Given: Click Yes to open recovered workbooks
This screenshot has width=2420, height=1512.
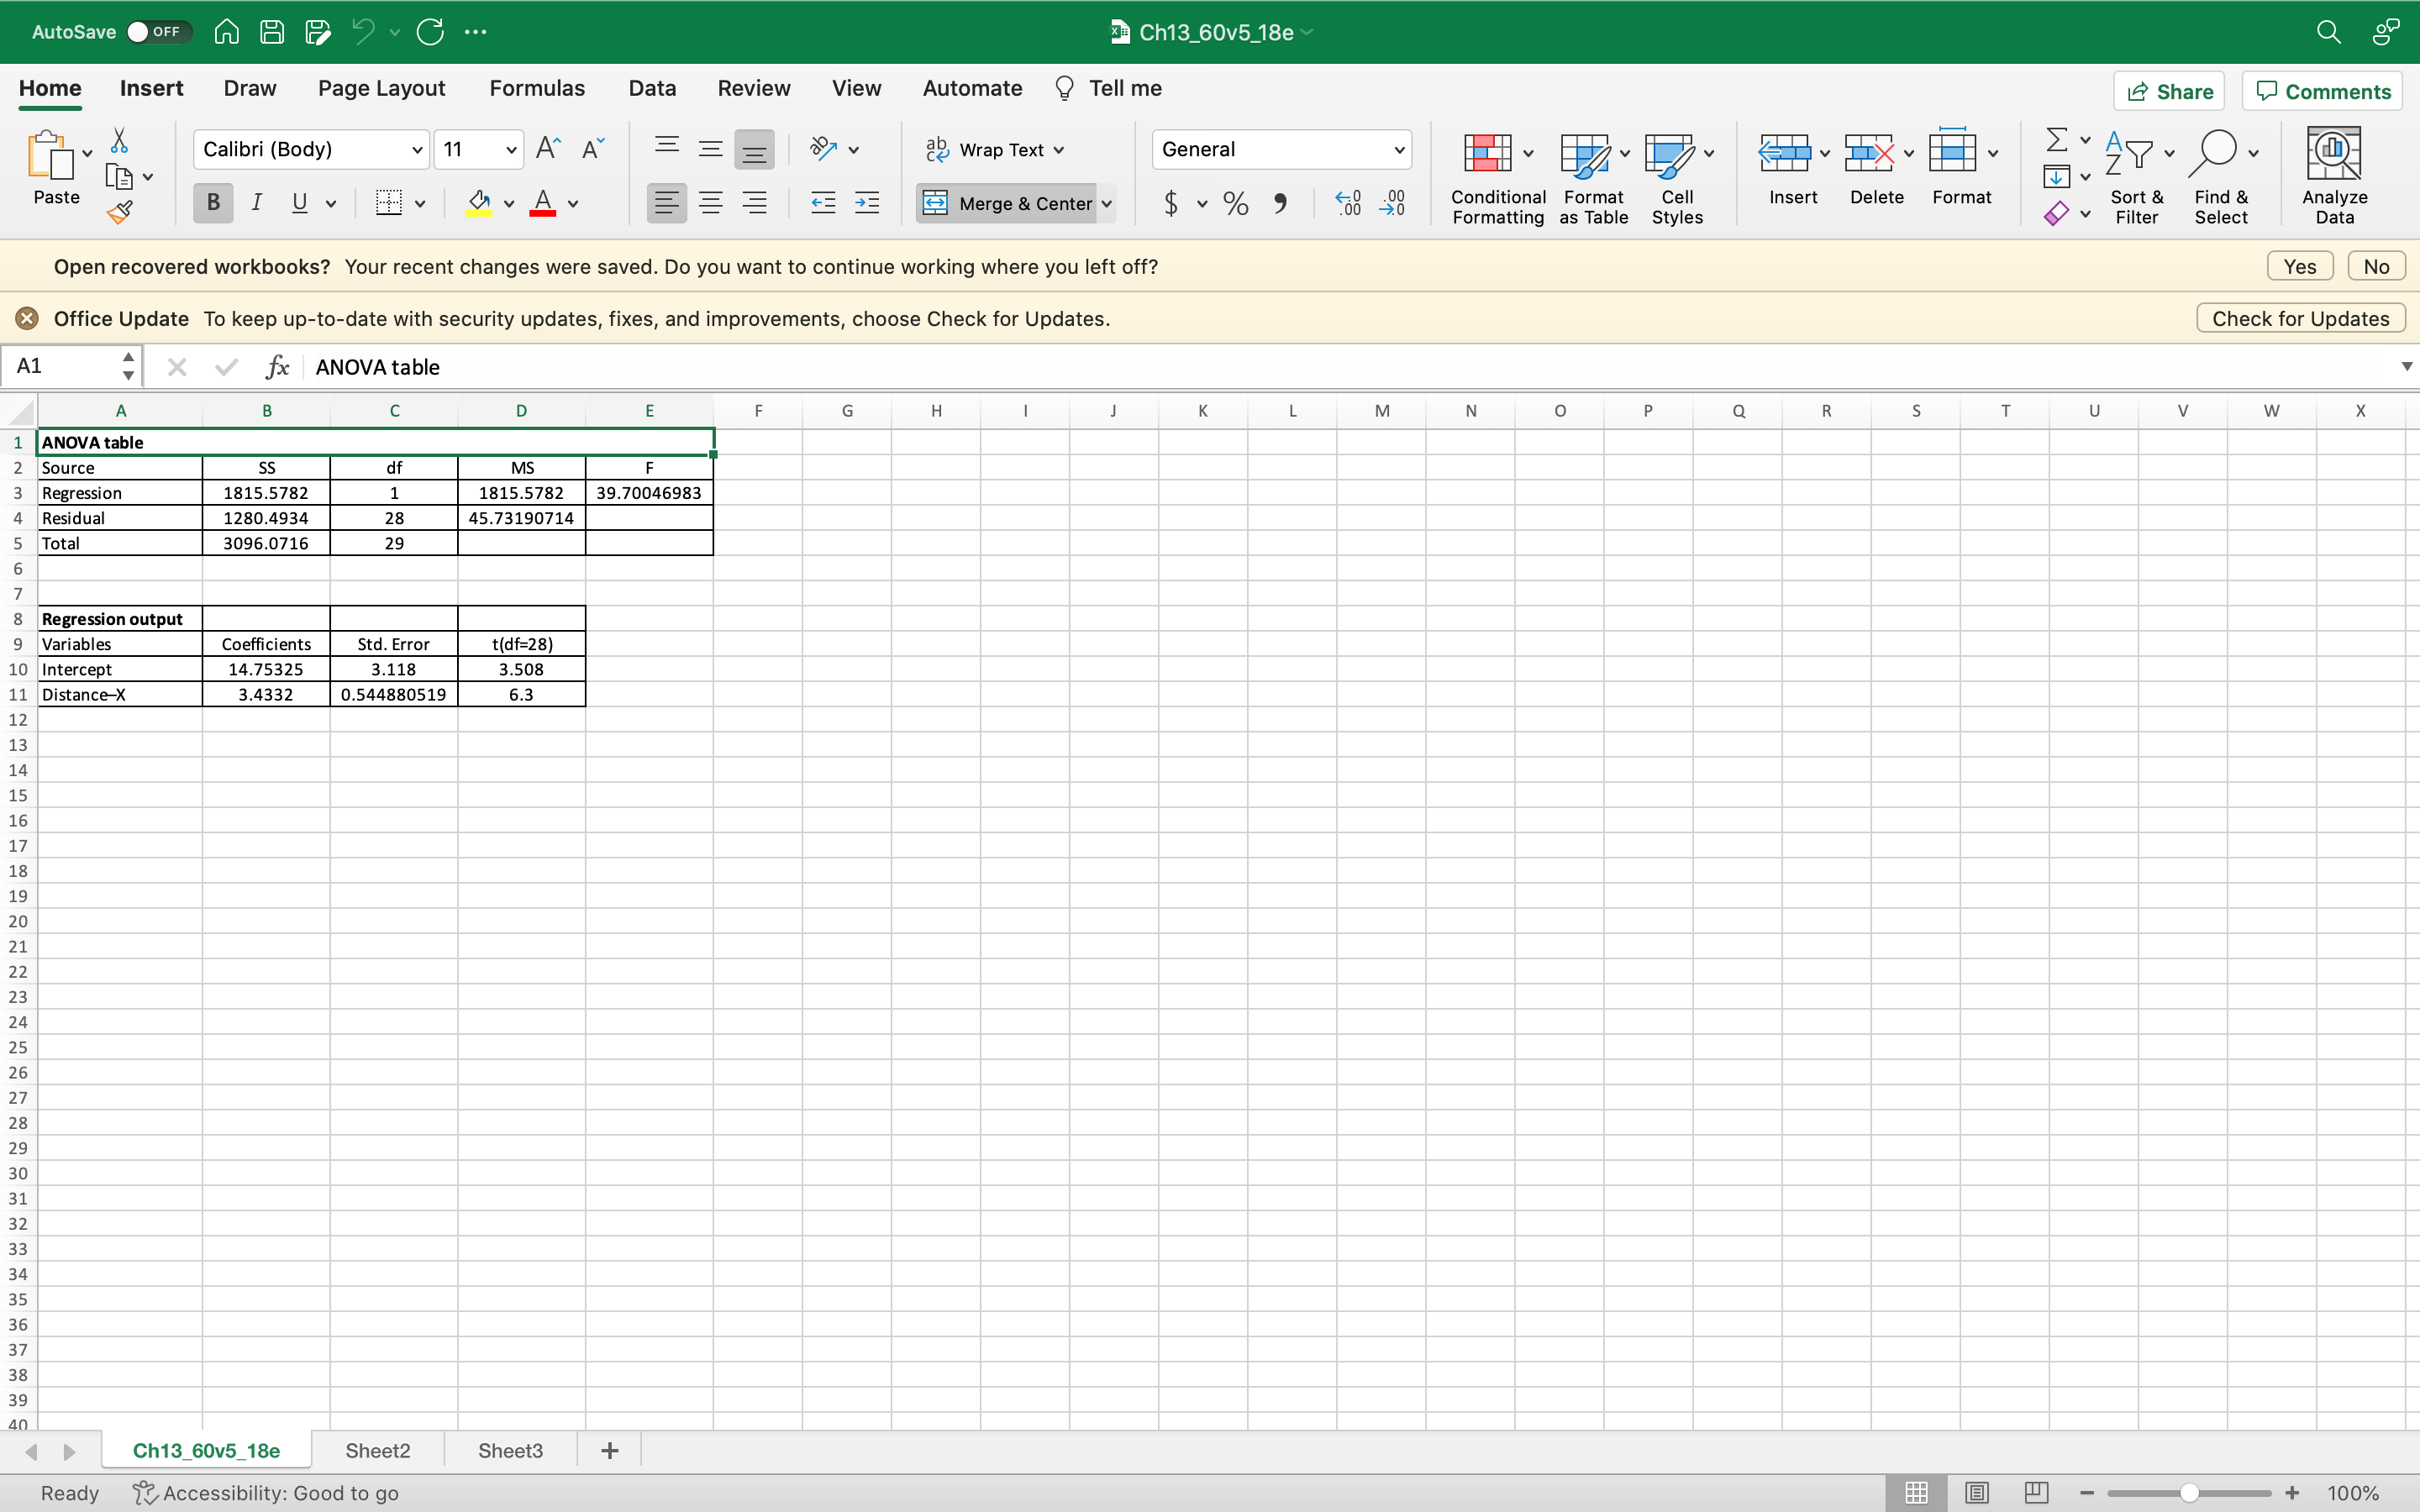Looking at the screenshot, I should click(2299, 266).
